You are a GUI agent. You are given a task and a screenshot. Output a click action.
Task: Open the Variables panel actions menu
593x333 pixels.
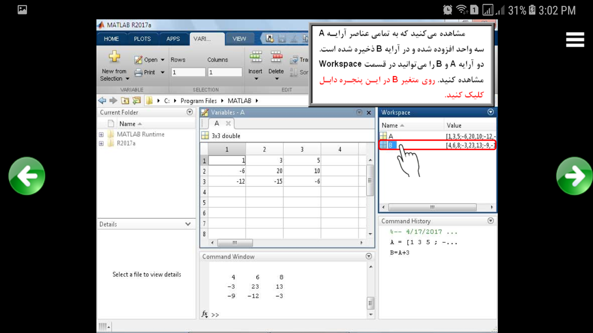click(359, 112)
